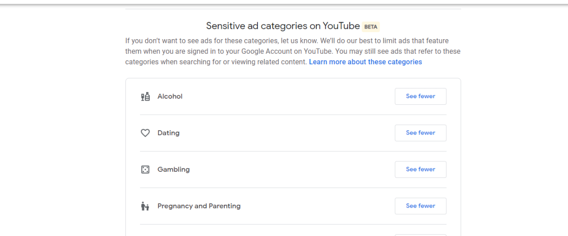Click the word YouTube in the heading
The height and width of the screenshot is (236, 568).
(341, 26)
